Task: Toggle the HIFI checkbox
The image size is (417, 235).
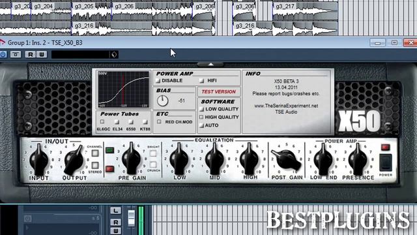Action: click(201, 80)
